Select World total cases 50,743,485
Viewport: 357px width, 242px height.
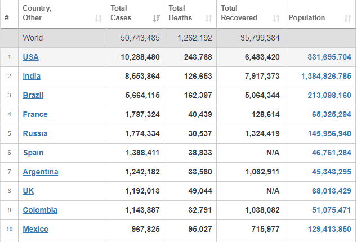tap(140, 38)
